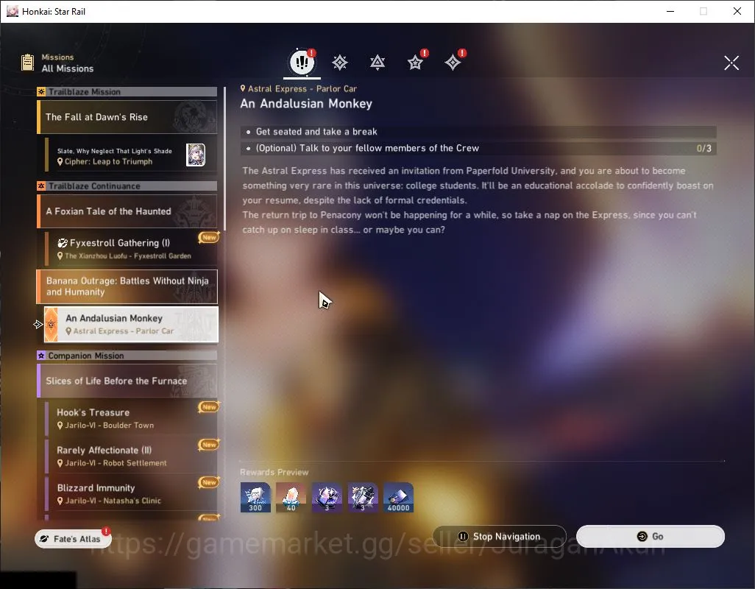Open A Foxian Tale of the Haunted
The image size is (755, 589).
[127, 211]
